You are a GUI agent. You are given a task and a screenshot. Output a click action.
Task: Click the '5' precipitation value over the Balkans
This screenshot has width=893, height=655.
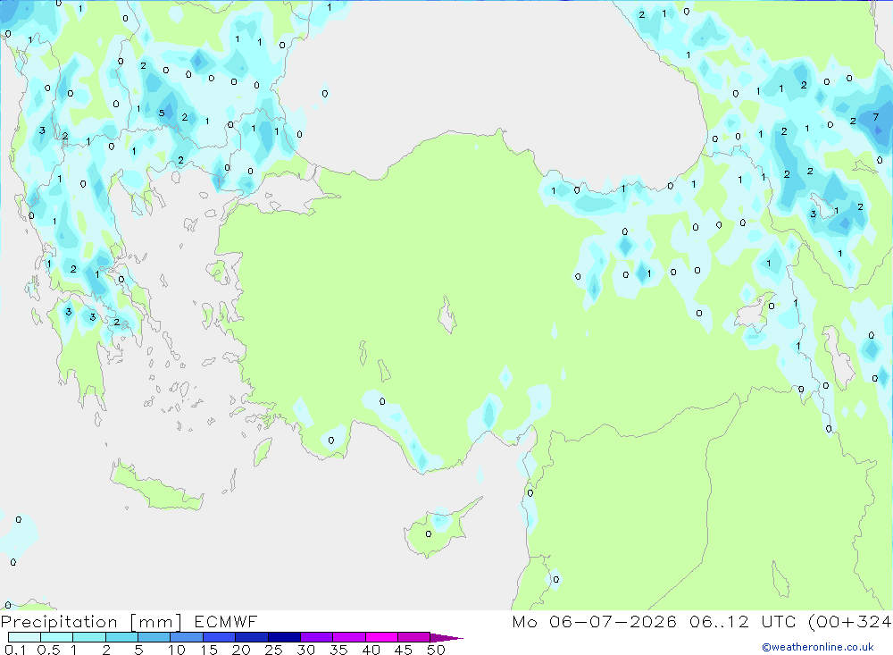point(162,113)
